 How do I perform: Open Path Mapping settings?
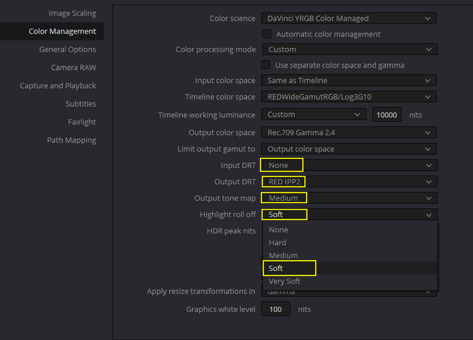(71, 140)
